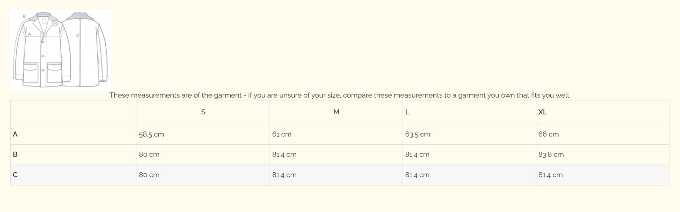Click measurement C value for size XL
Viewport: 680px width, 212px height.
point(550,175)
